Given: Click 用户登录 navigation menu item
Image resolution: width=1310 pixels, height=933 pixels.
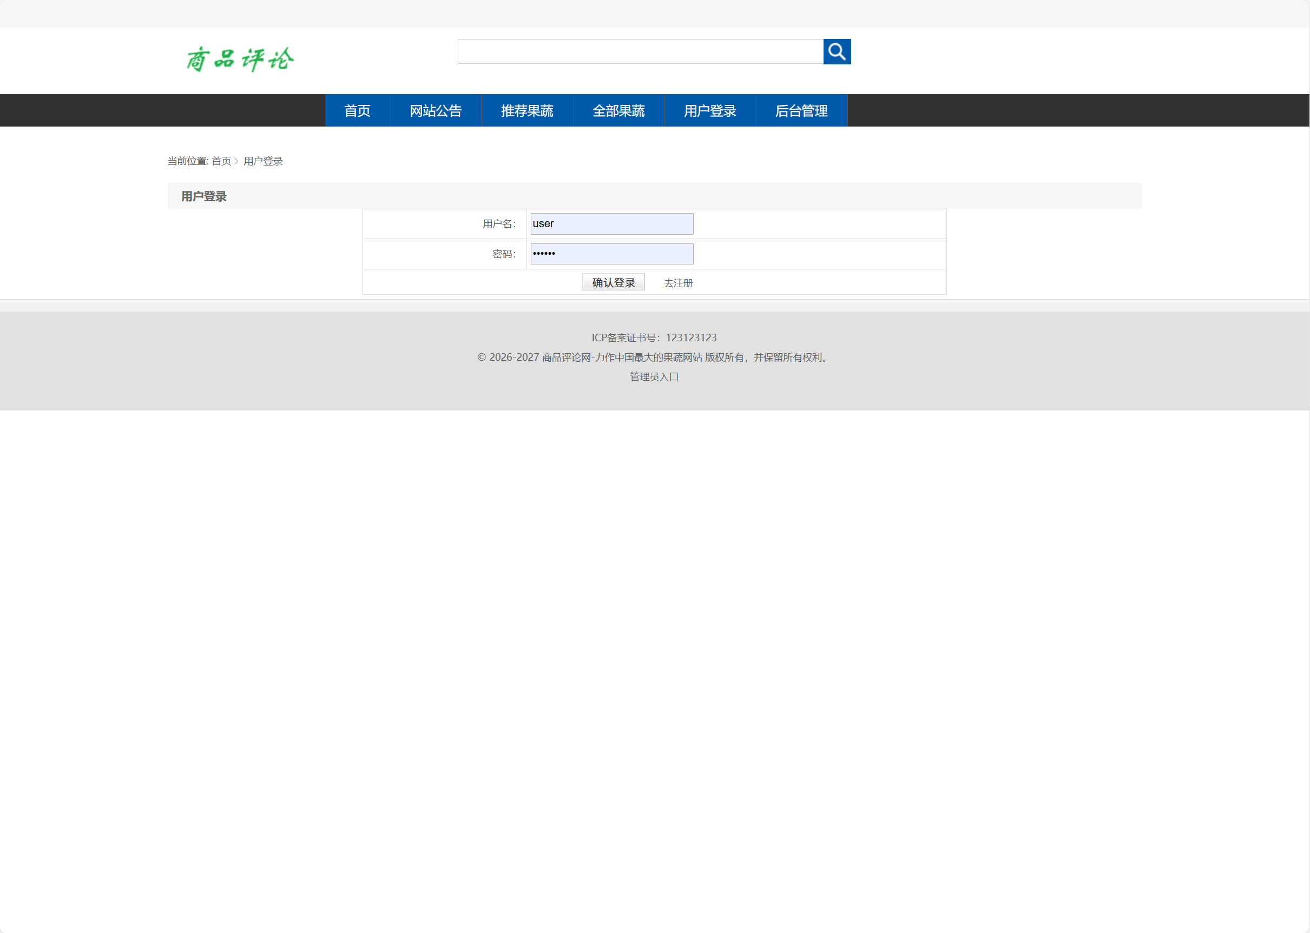Looking at the screenshot, I should [709, 110].
